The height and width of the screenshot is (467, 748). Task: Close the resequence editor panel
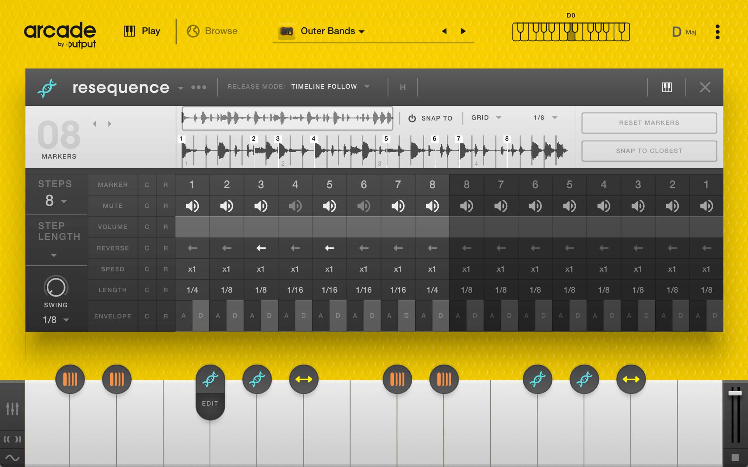click(705, 87)
